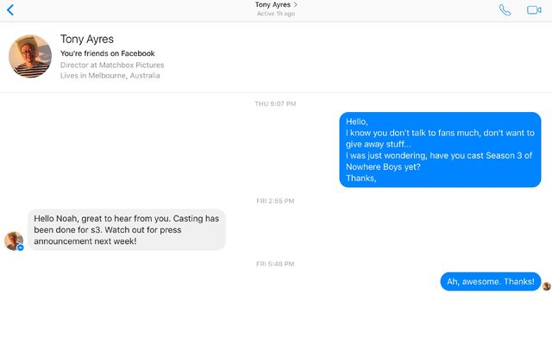Open Tony Ayres large profile picture
The width and height of the screenshot is (552, 337).
[30, 56]
